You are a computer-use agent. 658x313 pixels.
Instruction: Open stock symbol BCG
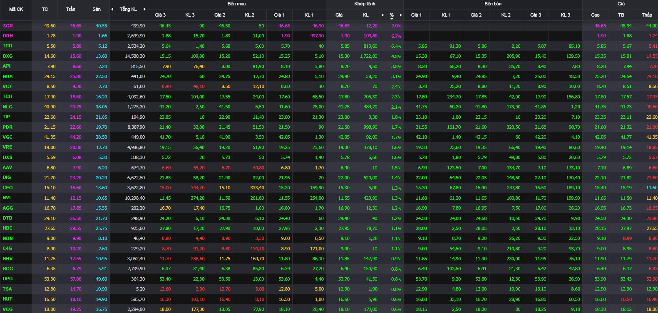pos(8,269)
